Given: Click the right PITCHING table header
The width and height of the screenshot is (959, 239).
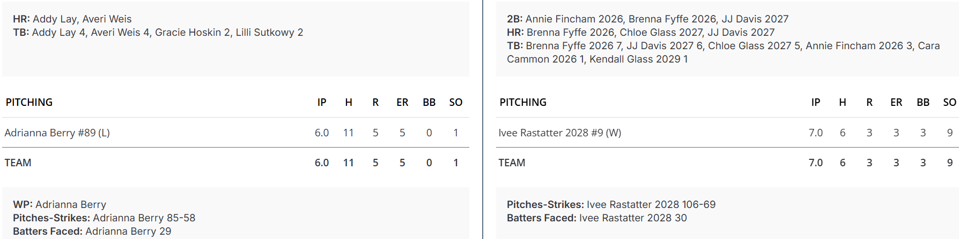Looking at the screenshot, I should 523,102.
